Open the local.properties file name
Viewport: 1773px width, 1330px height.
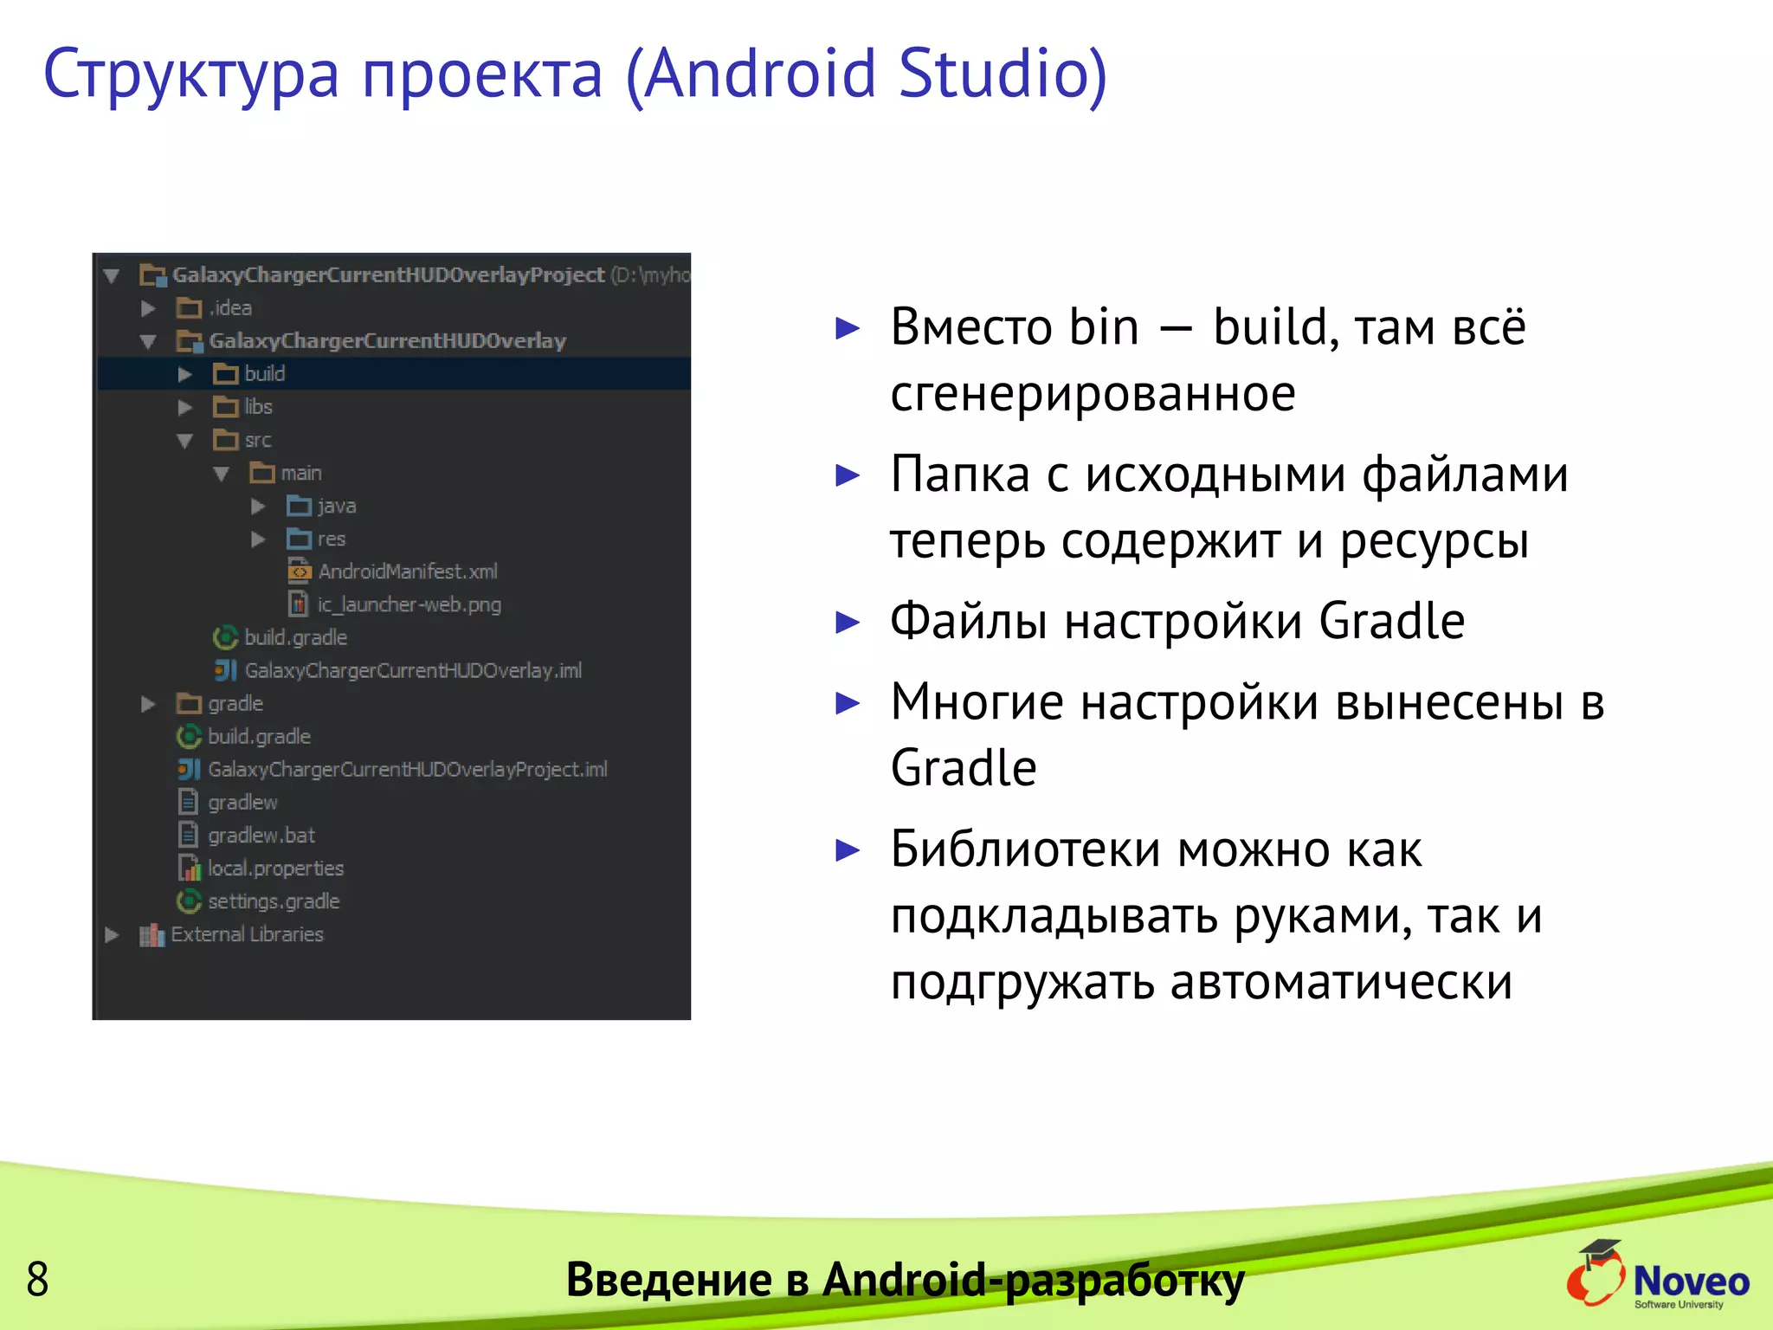pyautogui.click(x=275, y=868)
